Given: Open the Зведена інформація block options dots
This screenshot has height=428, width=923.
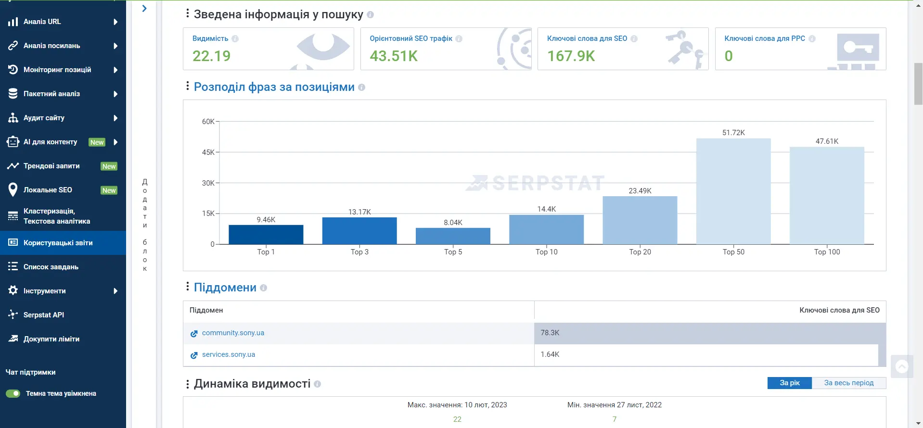Looking at the screenshot, I should 188,13.
